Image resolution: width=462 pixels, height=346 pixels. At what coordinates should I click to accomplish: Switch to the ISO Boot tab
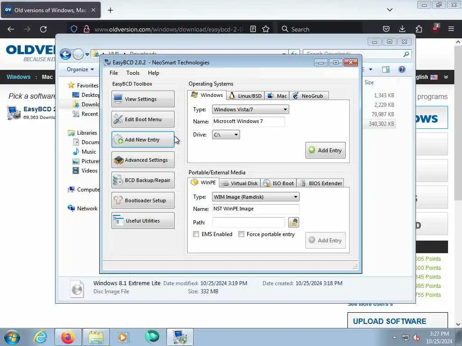coord(278,183)
